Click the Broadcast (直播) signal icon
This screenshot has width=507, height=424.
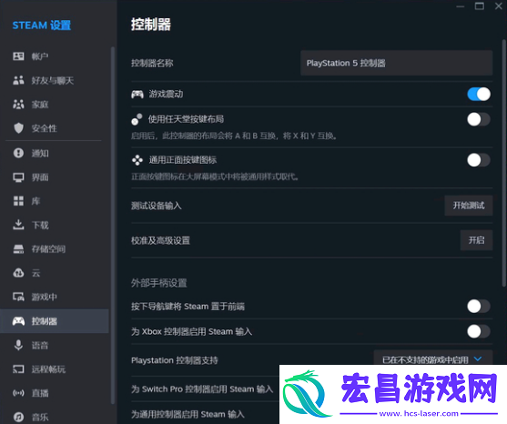(x=18, y=393)
